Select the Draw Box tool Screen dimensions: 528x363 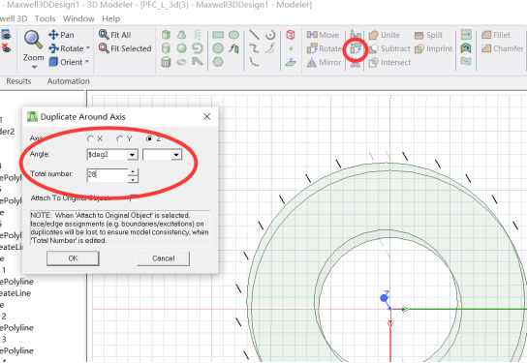(166, 35)
